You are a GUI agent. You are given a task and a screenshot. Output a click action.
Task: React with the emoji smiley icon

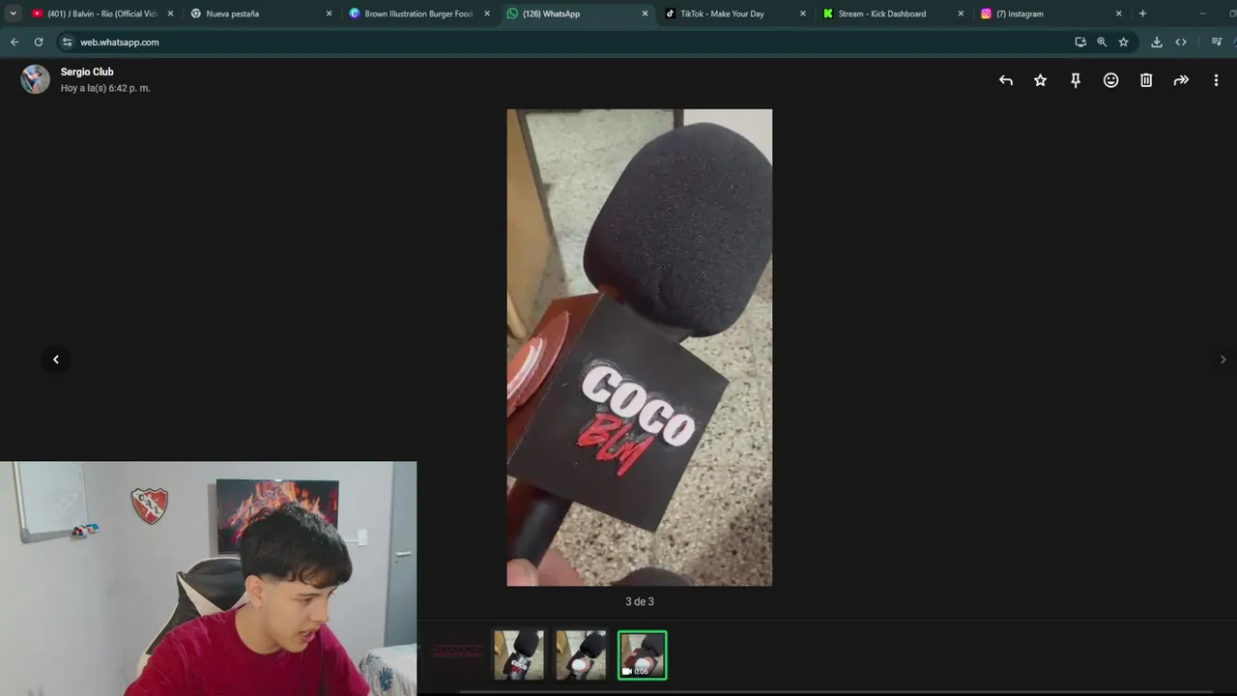1110,80
